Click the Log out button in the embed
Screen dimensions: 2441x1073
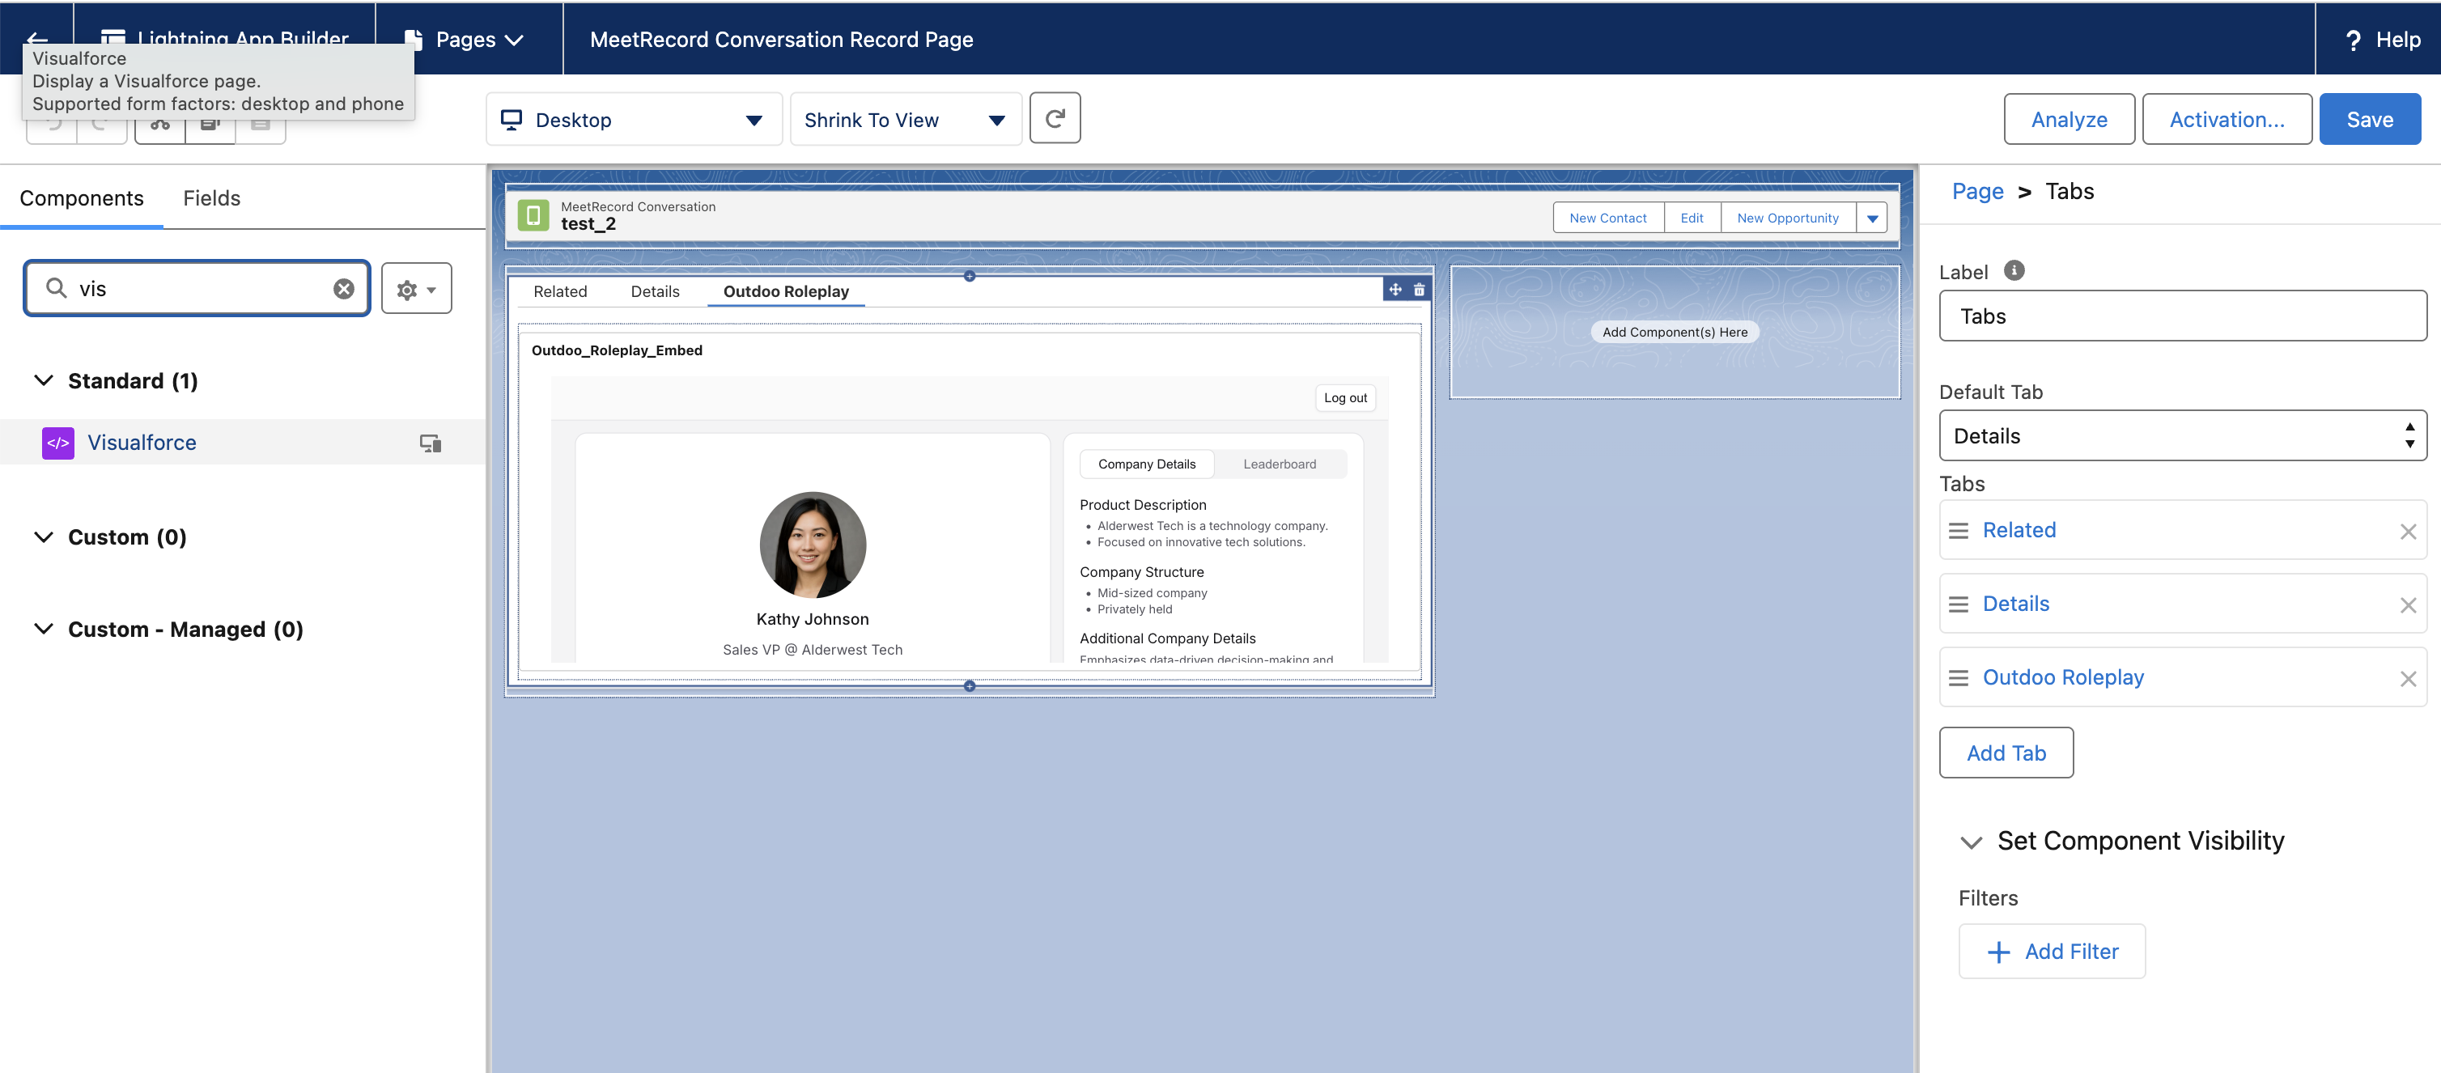point(1344,398)
